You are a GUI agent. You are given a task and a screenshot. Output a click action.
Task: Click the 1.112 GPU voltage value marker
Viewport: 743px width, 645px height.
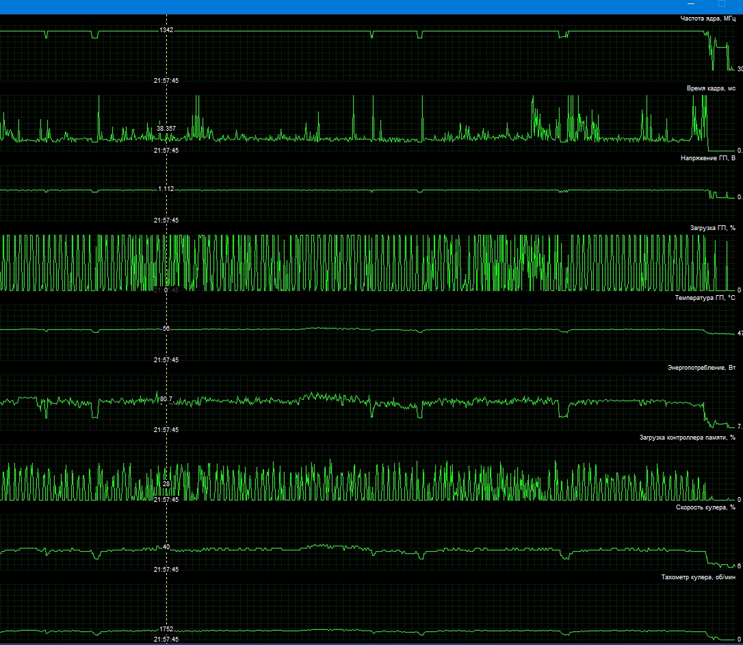point(166,189)
